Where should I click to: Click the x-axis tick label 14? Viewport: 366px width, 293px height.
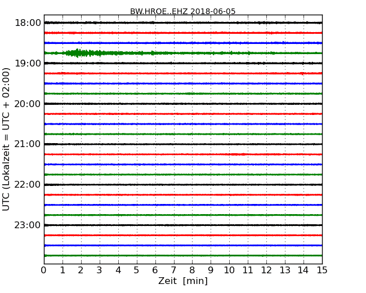click(303, 270)
